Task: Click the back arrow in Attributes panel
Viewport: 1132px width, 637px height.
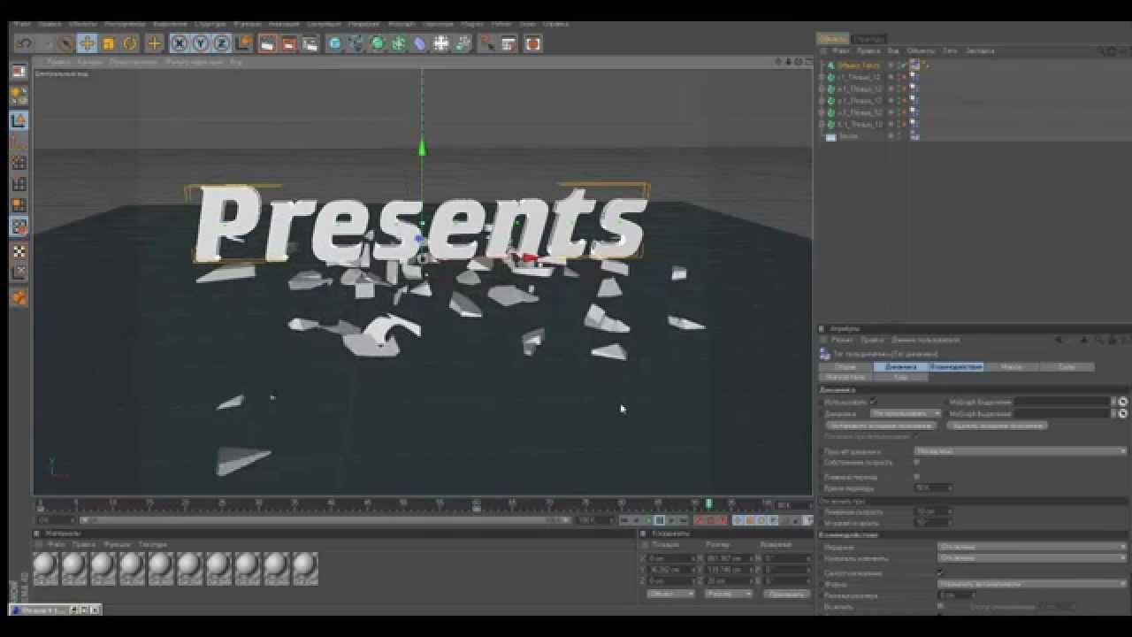Action: [1059, 340]
